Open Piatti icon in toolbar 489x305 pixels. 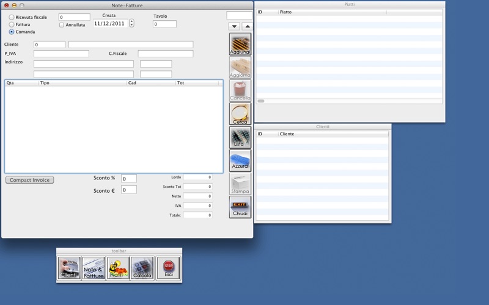click(x=118, y=268)
